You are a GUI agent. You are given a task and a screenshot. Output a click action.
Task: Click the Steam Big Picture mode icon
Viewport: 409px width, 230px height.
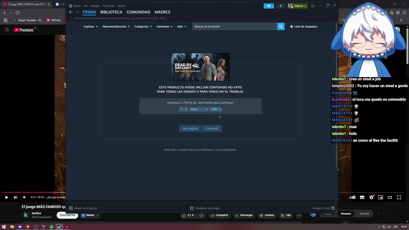(x=313, y=6)
